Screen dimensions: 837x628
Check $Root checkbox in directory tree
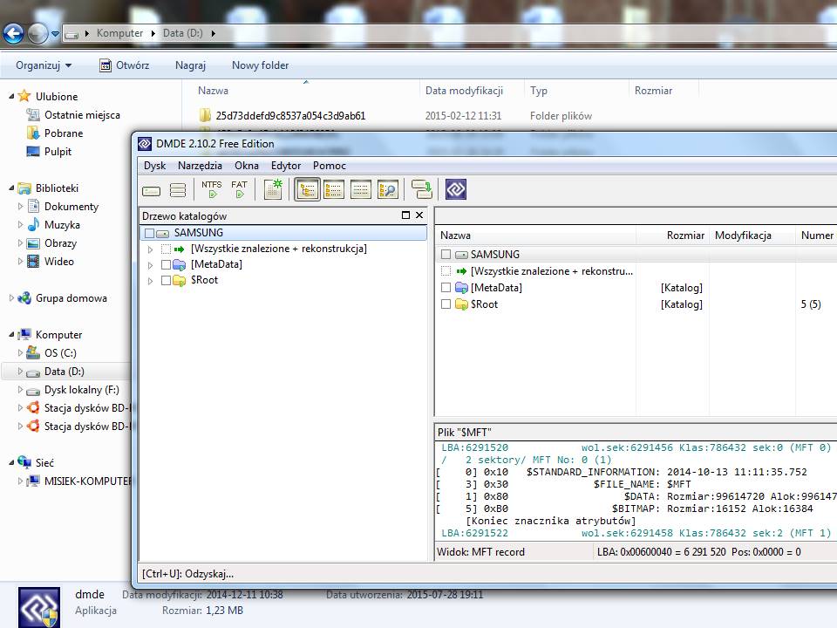click(166, 280)
